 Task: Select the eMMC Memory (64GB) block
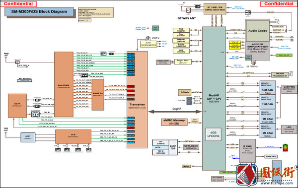pyautogui.click(x=174, y=122)
